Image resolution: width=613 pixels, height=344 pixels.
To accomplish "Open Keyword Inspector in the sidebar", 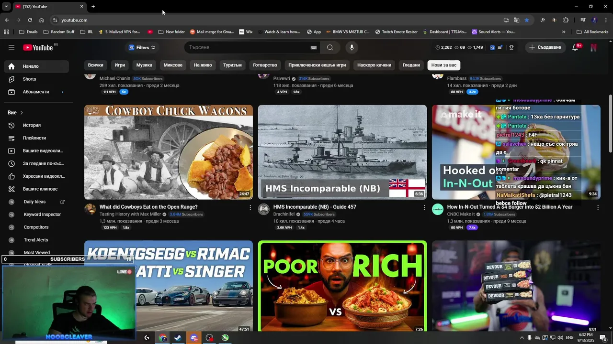I will (x=36, y=215).
